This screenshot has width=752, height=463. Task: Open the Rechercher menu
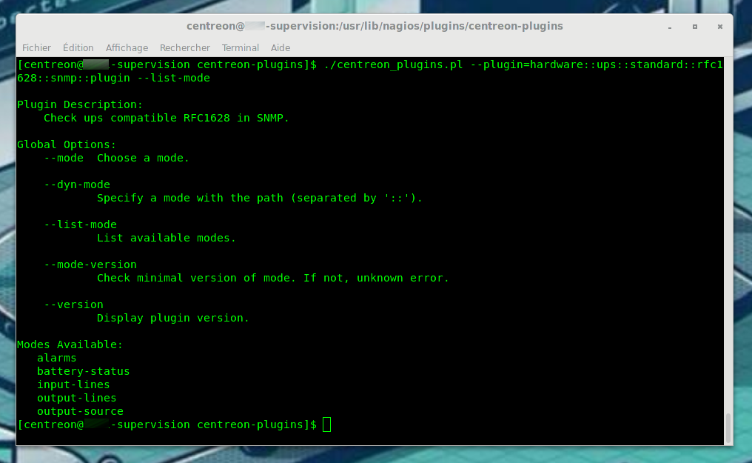tap(185, 47)
